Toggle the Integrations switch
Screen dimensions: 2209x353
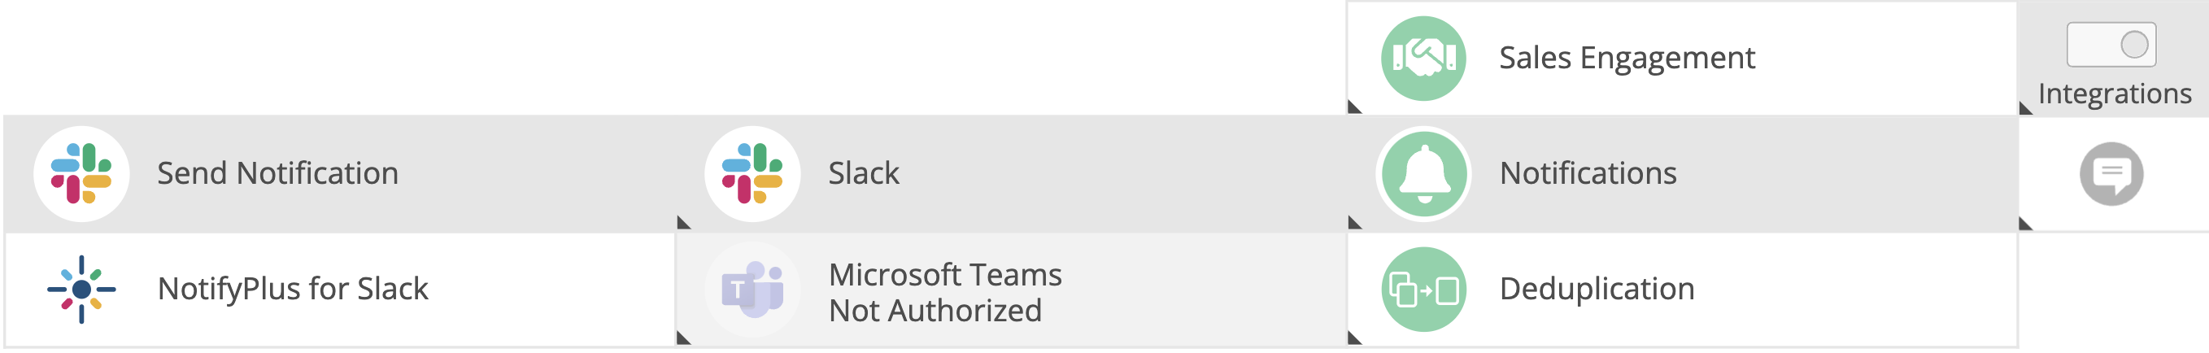[x=2111, y=45]
